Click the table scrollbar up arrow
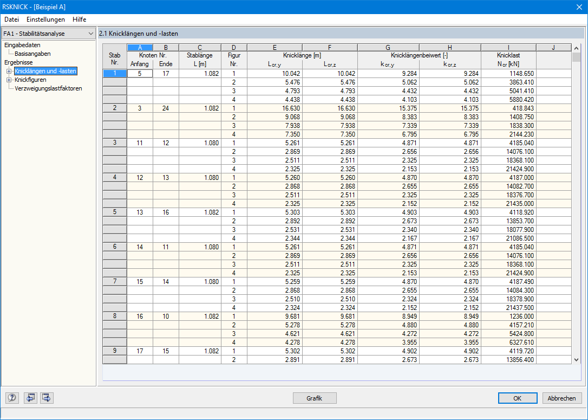This screenshot has height=420, width=588. [577, 48]
